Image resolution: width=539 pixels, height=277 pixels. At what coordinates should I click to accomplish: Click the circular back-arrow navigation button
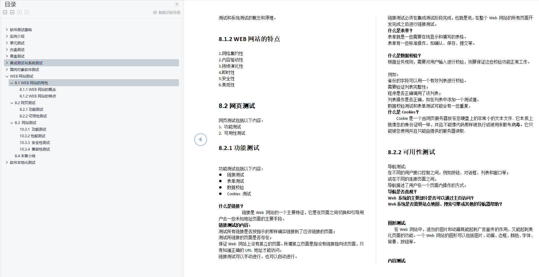[200, 139]
